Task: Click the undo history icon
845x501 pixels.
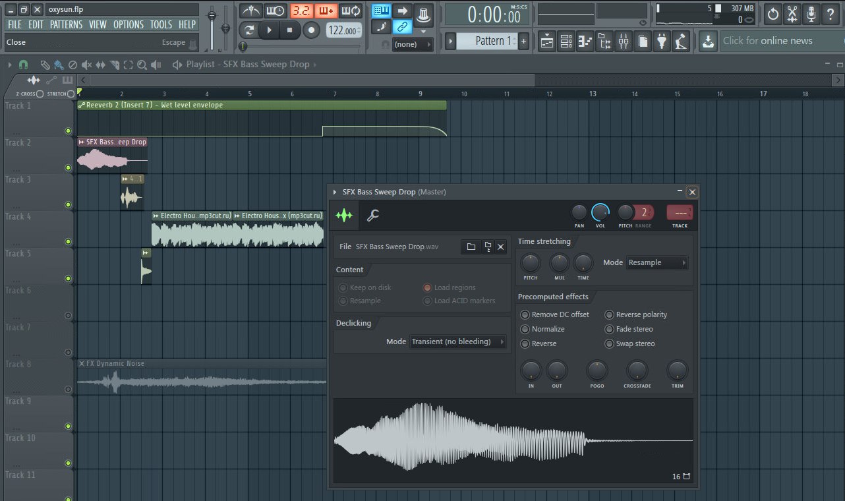Action: coord(773,13)
